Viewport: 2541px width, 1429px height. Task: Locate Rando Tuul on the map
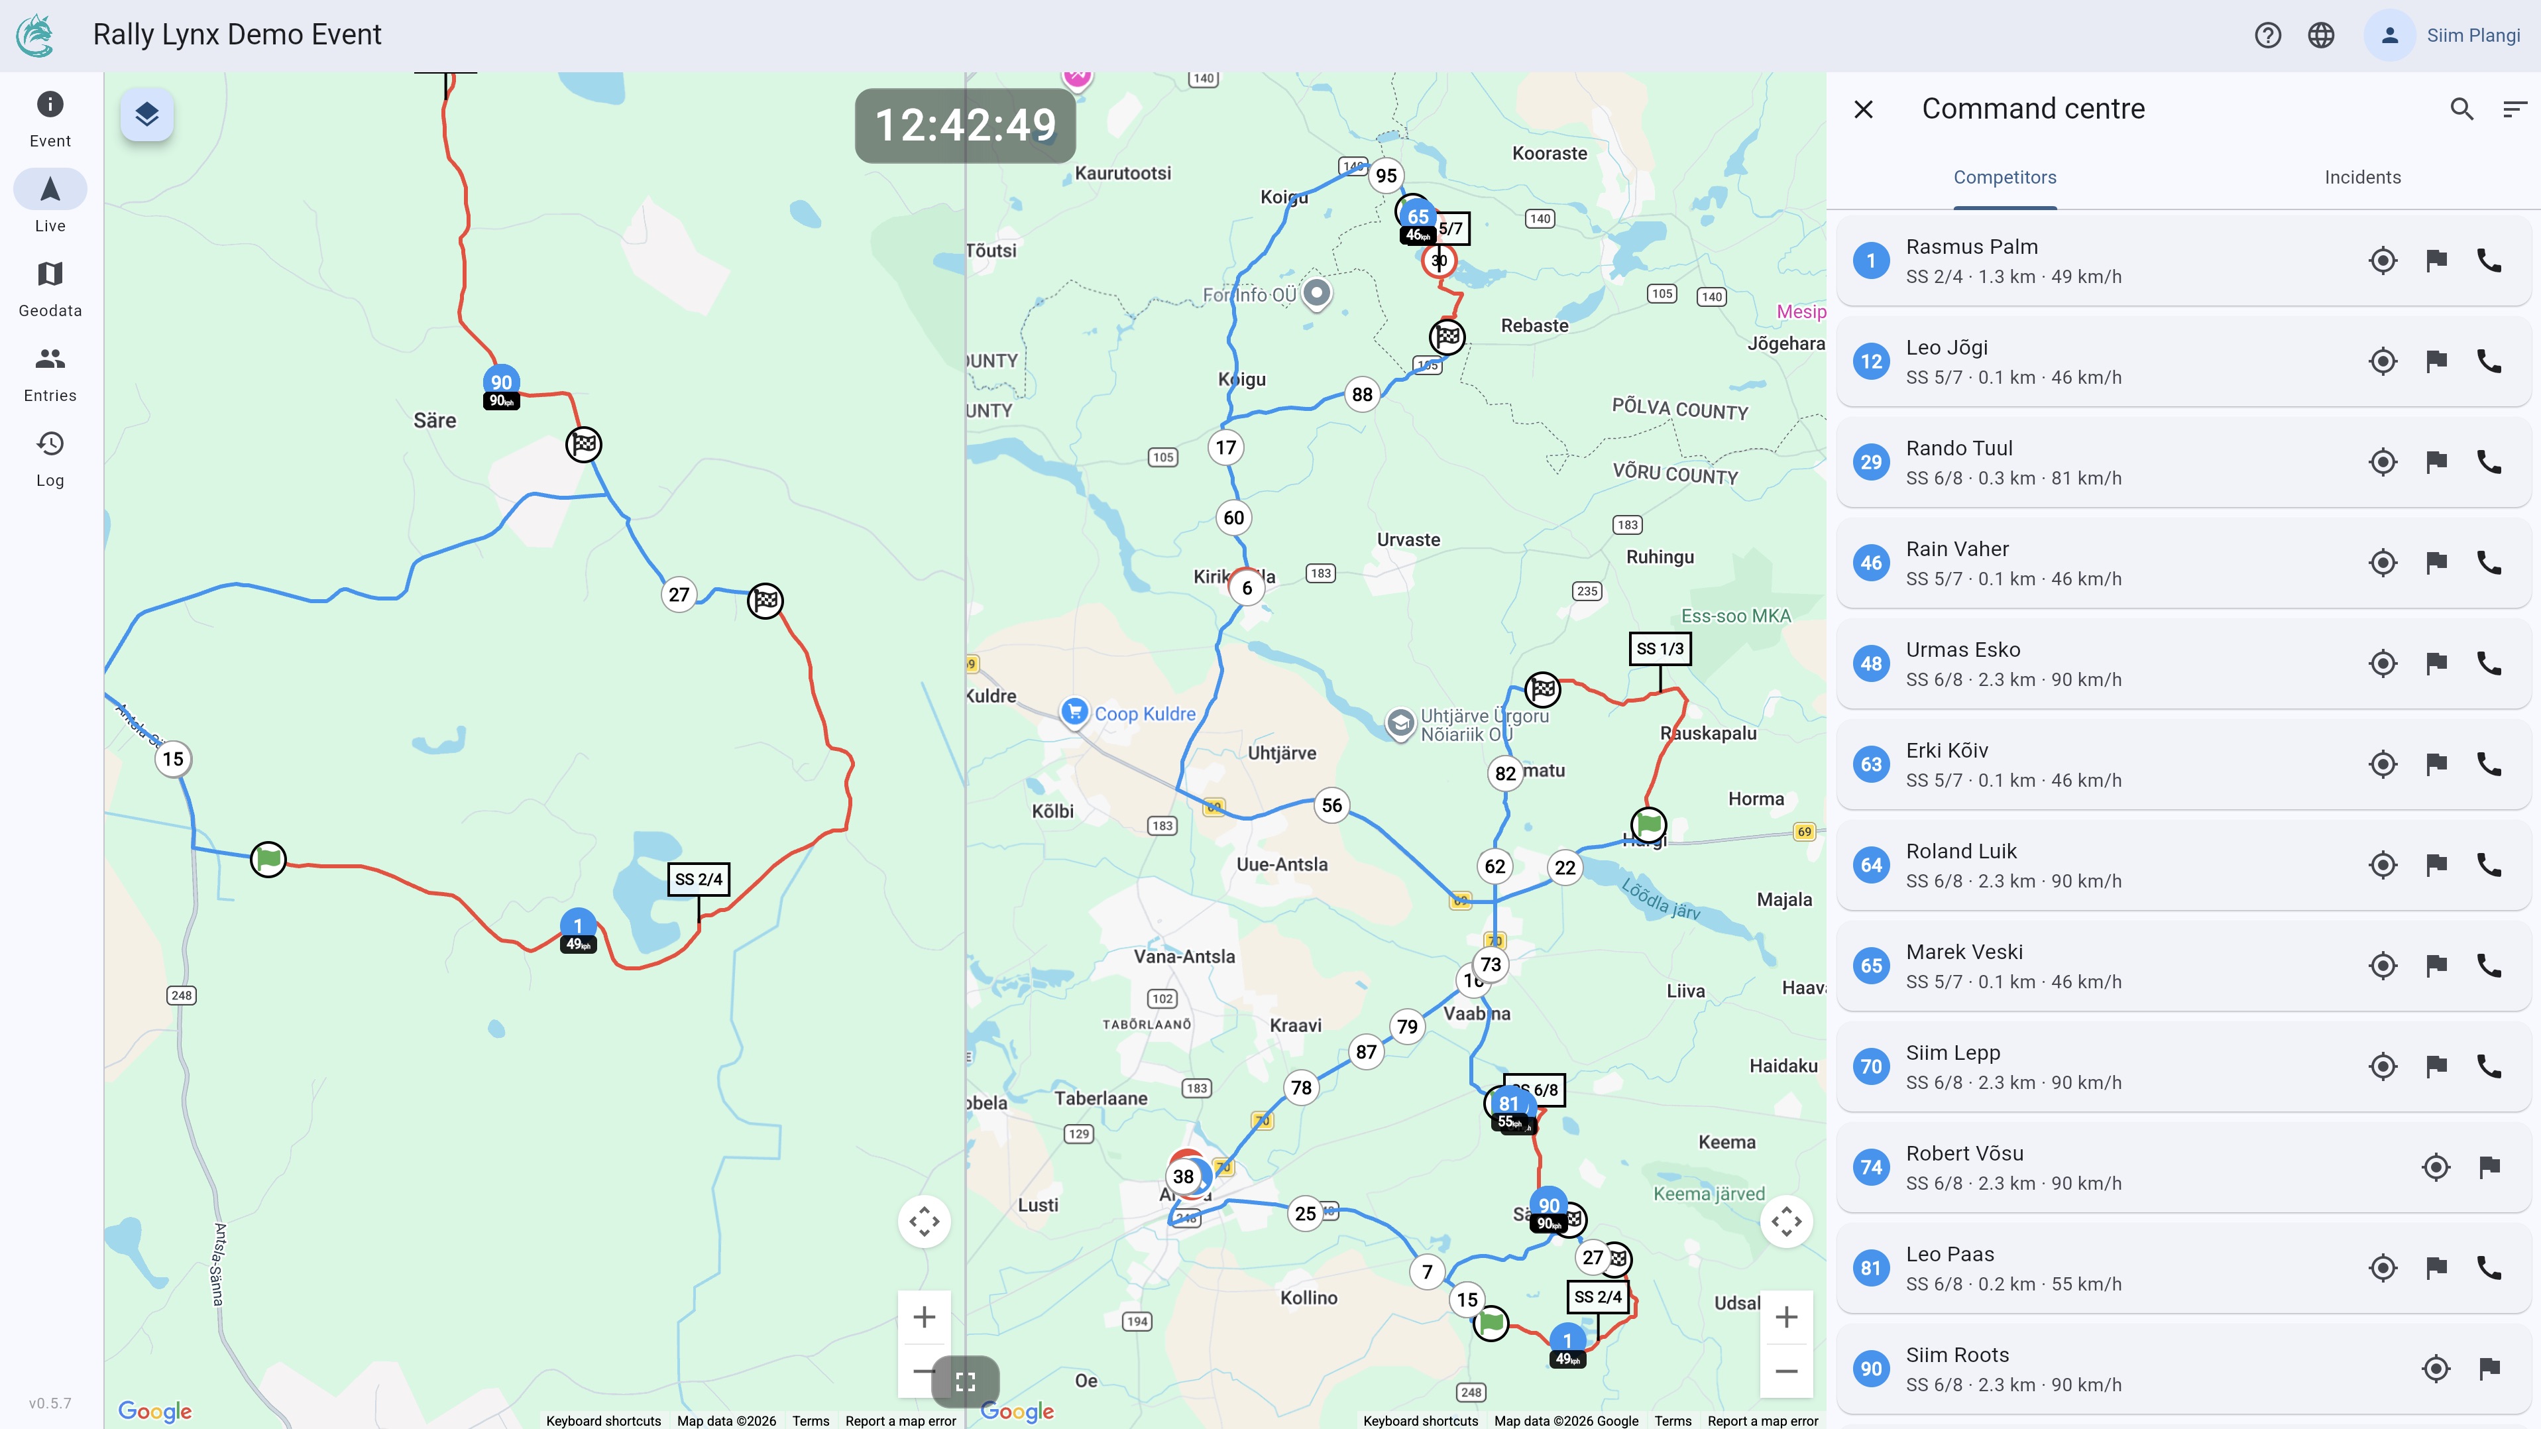(x=2381, y=461)
